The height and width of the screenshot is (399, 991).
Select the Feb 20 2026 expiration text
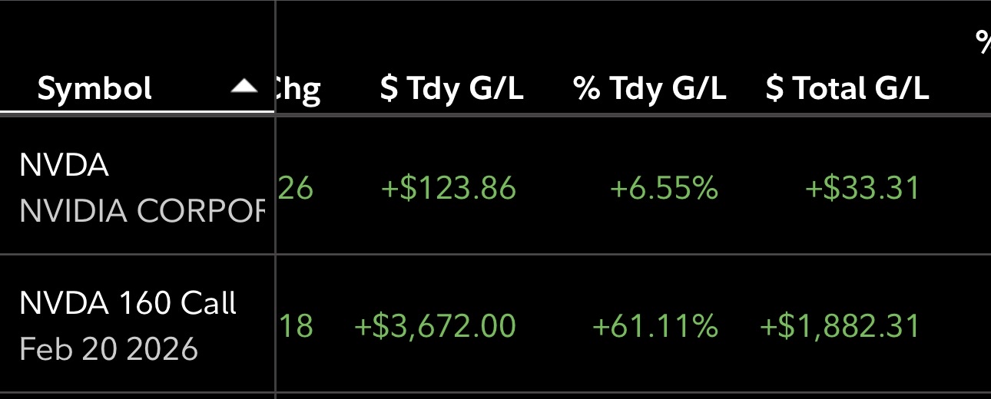coord(108,349)
